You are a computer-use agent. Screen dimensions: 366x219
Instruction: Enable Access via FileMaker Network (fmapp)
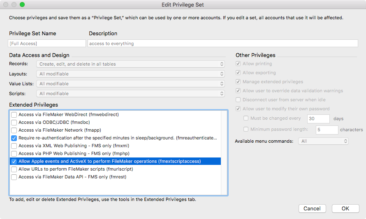point(14,130)
